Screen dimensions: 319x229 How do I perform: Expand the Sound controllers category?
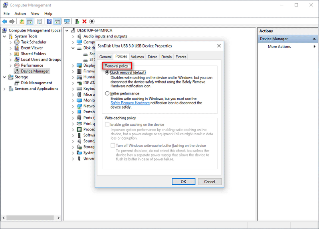(73, 141)
